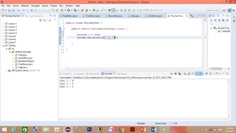Toggle Pin Console icon
The height and width of the screenshot is (133, 236).
206,74
